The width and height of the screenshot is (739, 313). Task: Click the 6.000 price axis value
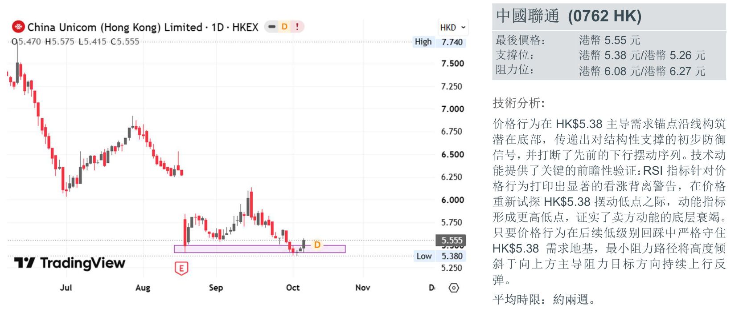pyautogui.click(x=452, y=200)
